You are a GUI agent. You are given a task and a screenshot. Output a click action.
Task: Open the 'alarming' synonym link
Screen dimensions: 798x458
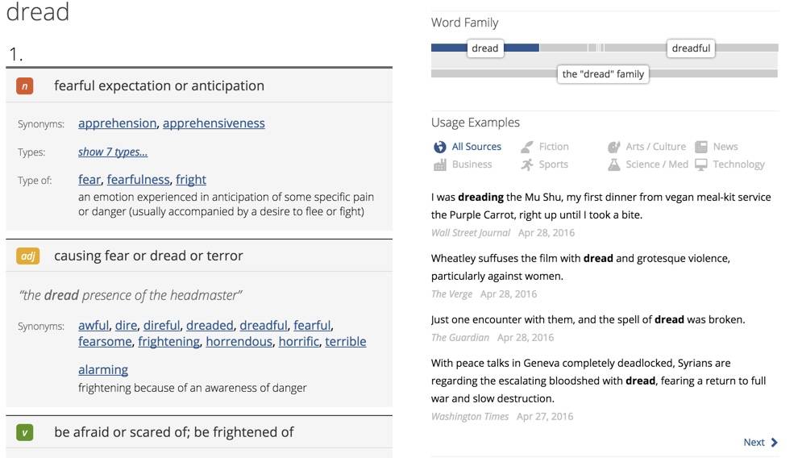(x=103, y=369)
